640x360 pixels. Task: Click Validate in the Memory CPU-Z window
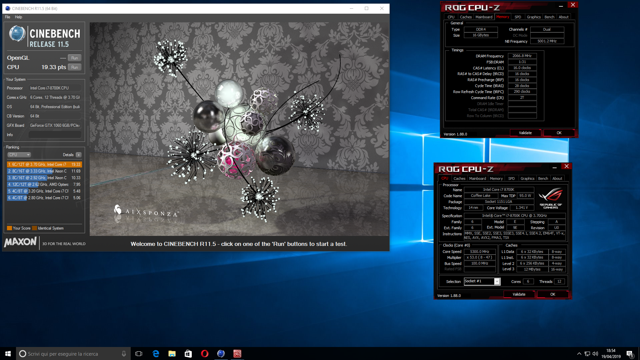(525, 133)
